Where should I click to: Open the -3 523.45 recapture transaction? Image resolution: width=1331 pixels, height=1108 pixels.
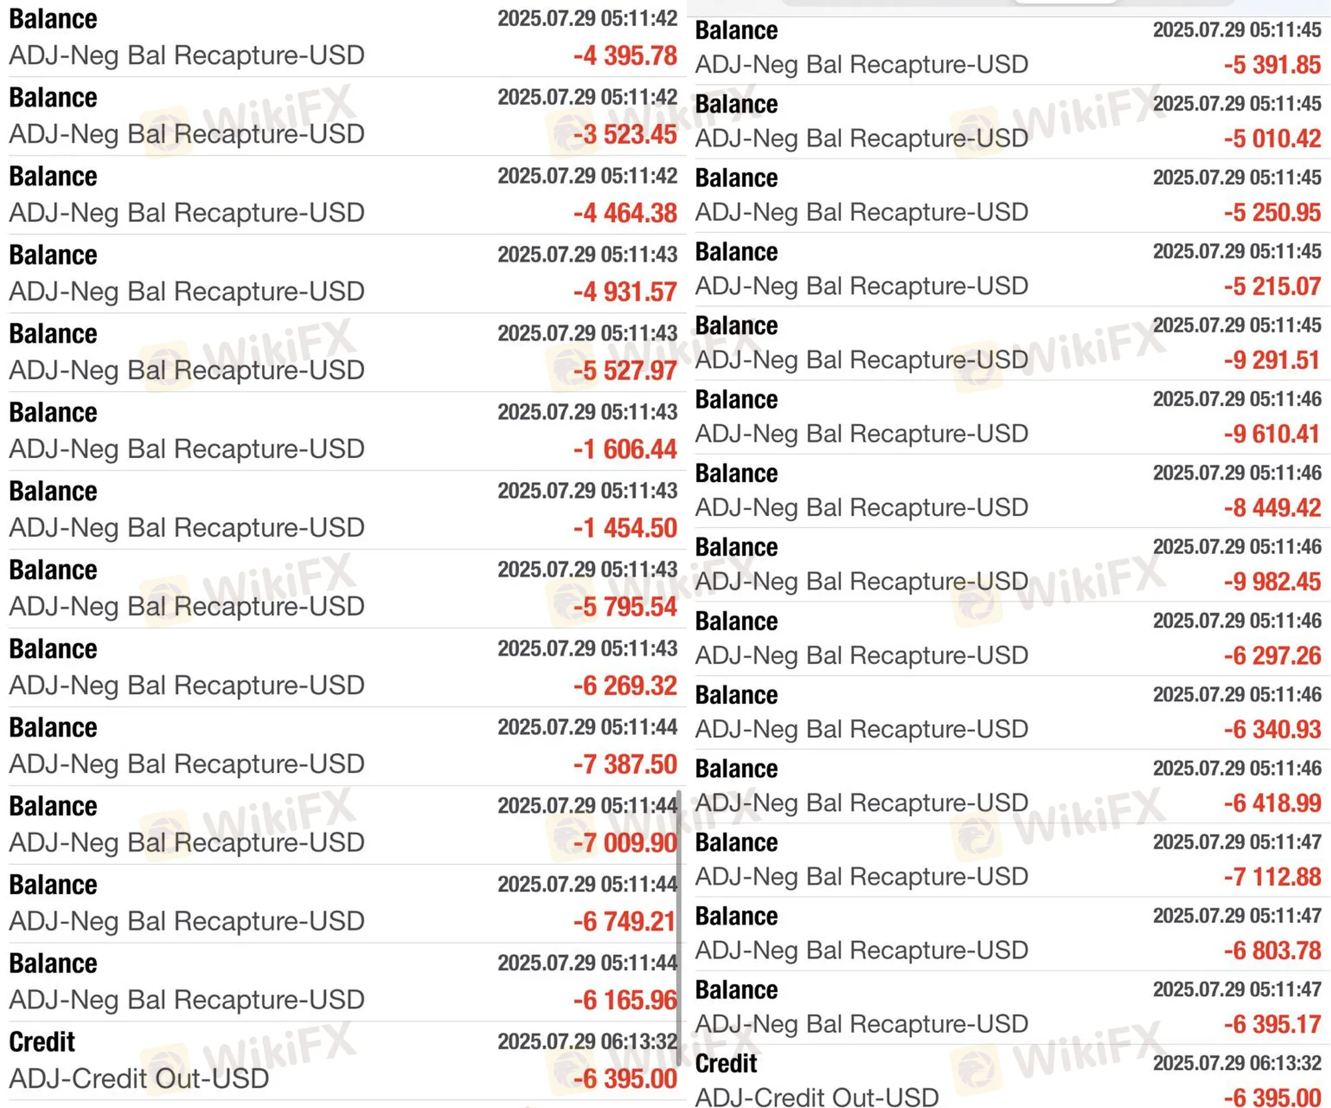coord(343,116)
